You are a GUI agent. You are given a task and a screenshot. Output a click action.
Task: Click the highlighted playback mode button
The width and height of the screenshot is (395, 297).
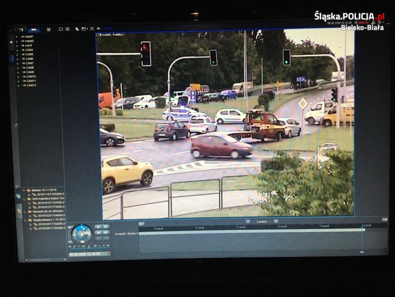pyautogui.click(x=34, y=30)
